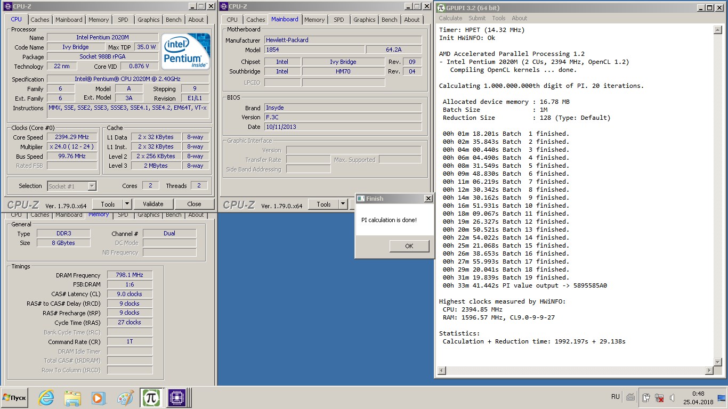Expand Tools dropdown arrow in CPU window

127,204
